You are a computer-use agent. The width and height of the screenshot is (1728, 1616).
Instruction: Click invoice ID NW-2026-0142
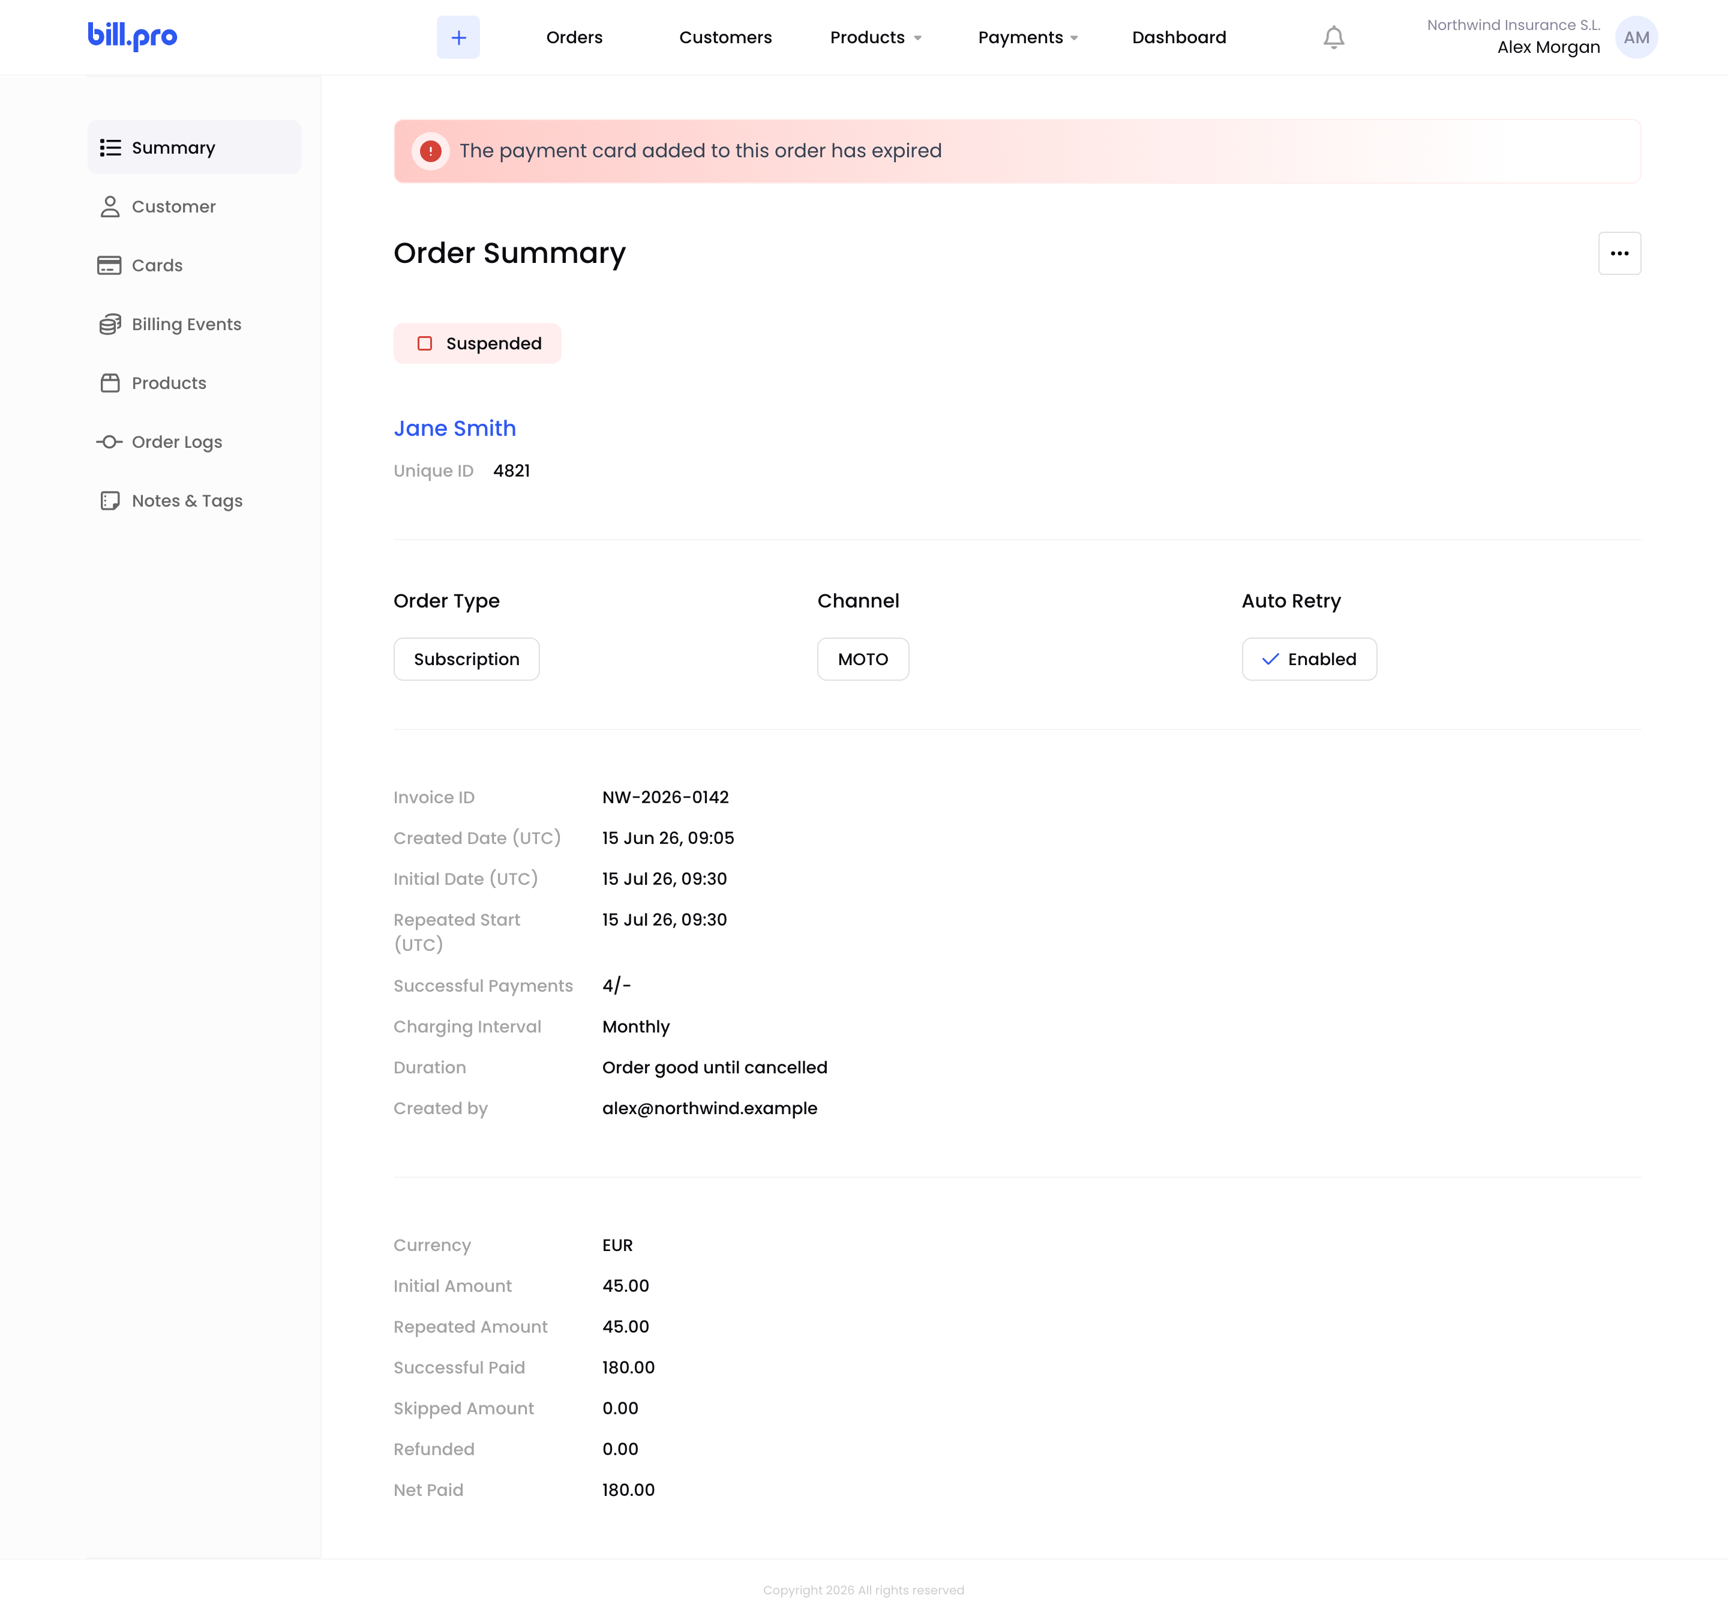(666, 798)
